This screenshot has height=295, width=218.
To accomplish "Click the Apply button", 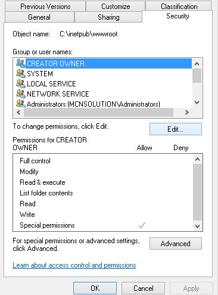I will 191,288.
